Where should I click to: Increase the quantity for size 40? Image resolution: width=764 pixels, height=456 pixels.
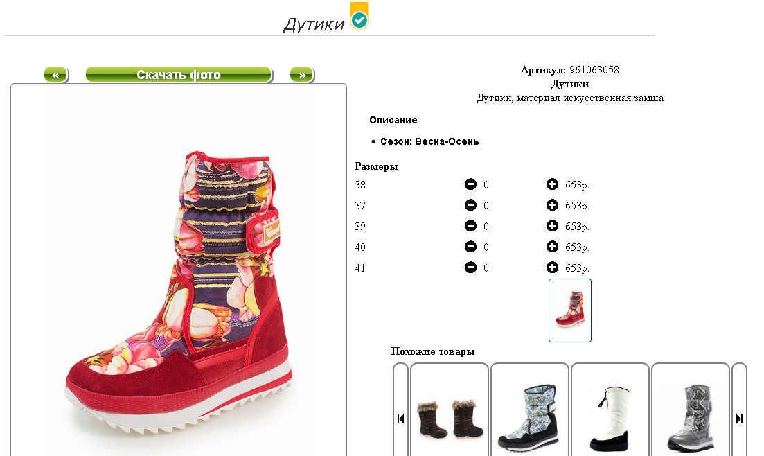pos(552,247)
